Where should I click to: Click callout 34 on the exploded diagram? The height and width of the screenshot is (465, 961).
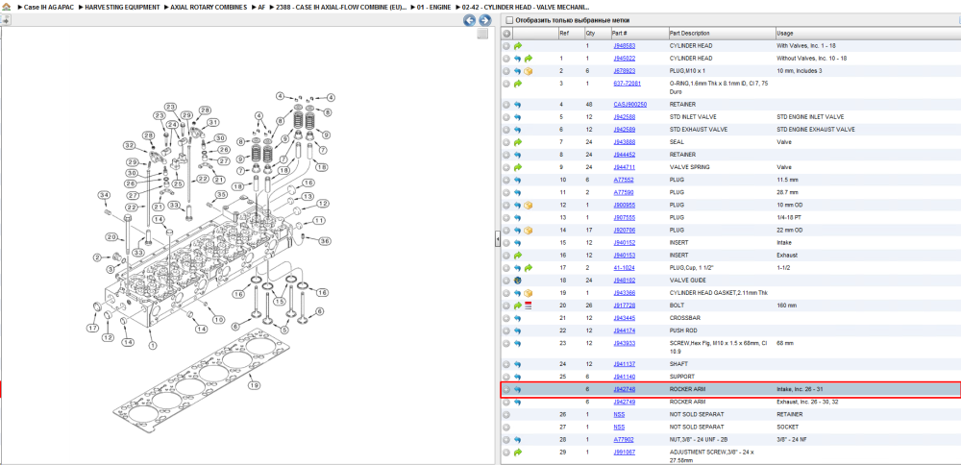coord(104,195)
